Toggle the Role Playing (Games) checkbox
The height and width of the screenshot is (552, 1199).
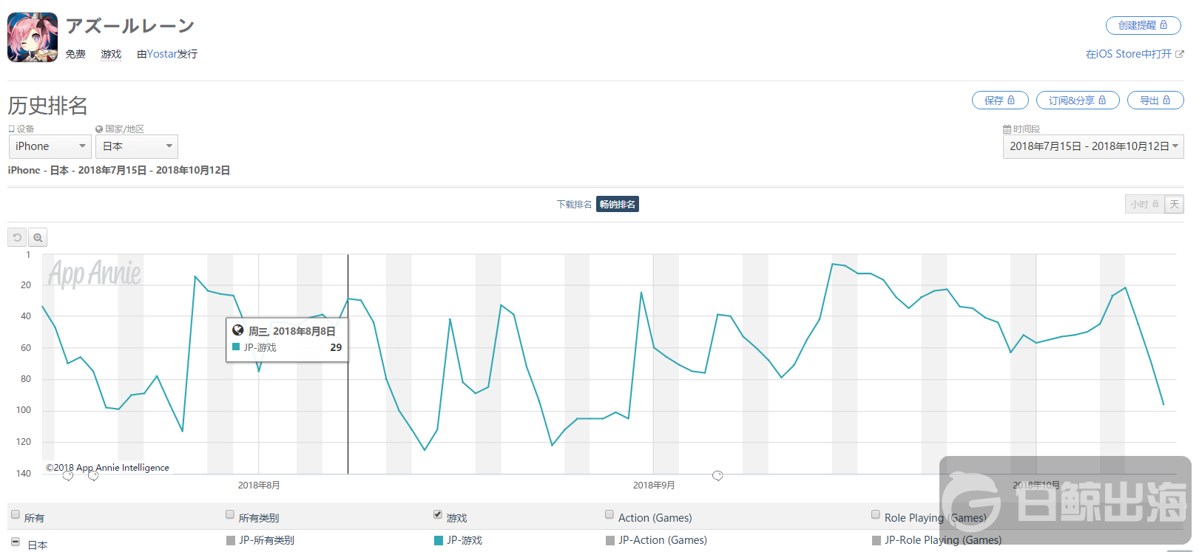click(x=876, y=514)
